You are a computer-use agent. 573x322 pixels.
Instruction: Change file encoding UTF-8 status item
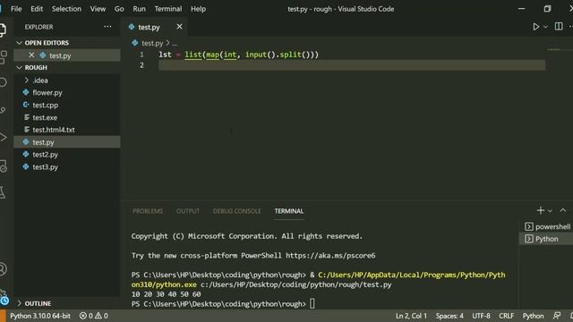click(482, 316)
